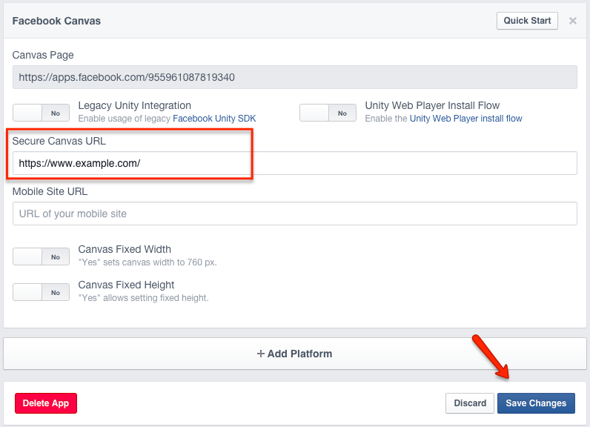Discard the pending changes
The image size is (590, 427).
click(x=470, y=403)
